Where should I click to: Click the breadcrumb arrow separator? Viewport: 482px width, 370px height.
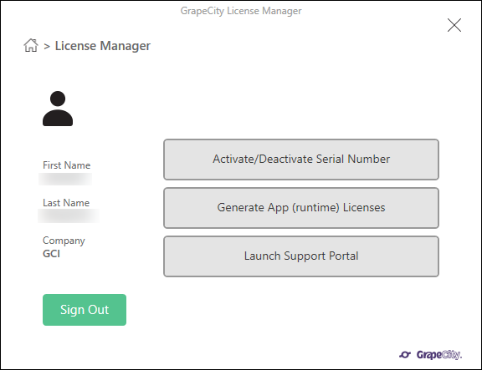[x=47, y=46]
